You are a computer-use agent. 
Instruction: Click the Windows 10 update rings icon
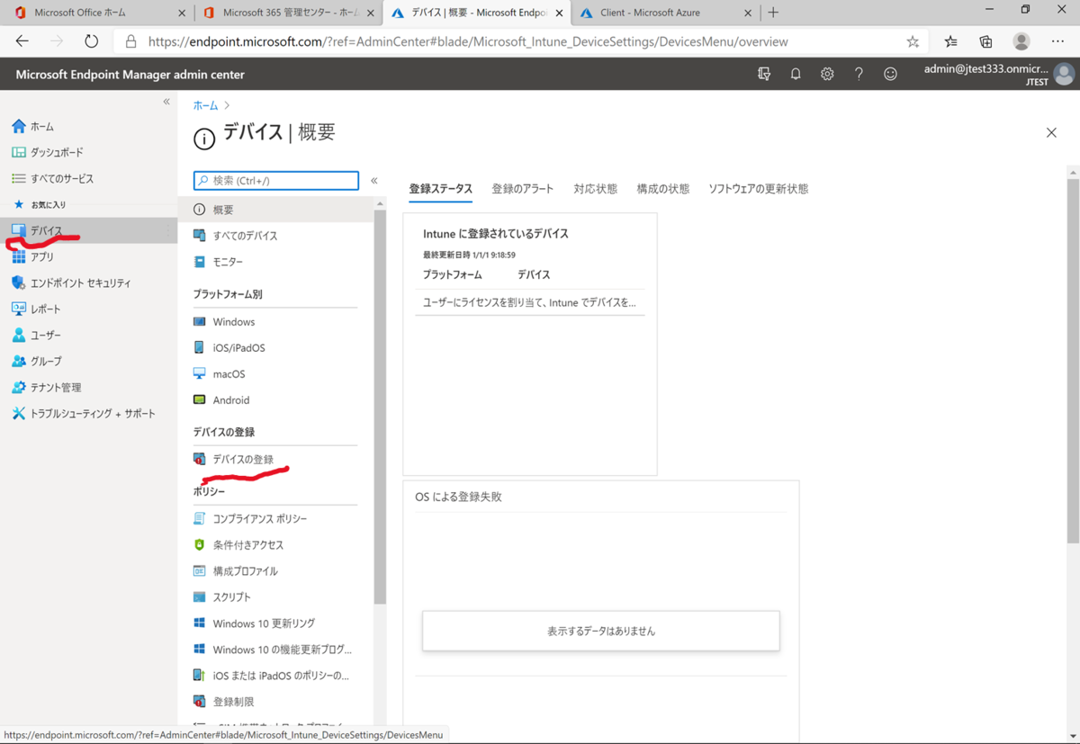tap(200, 623)
